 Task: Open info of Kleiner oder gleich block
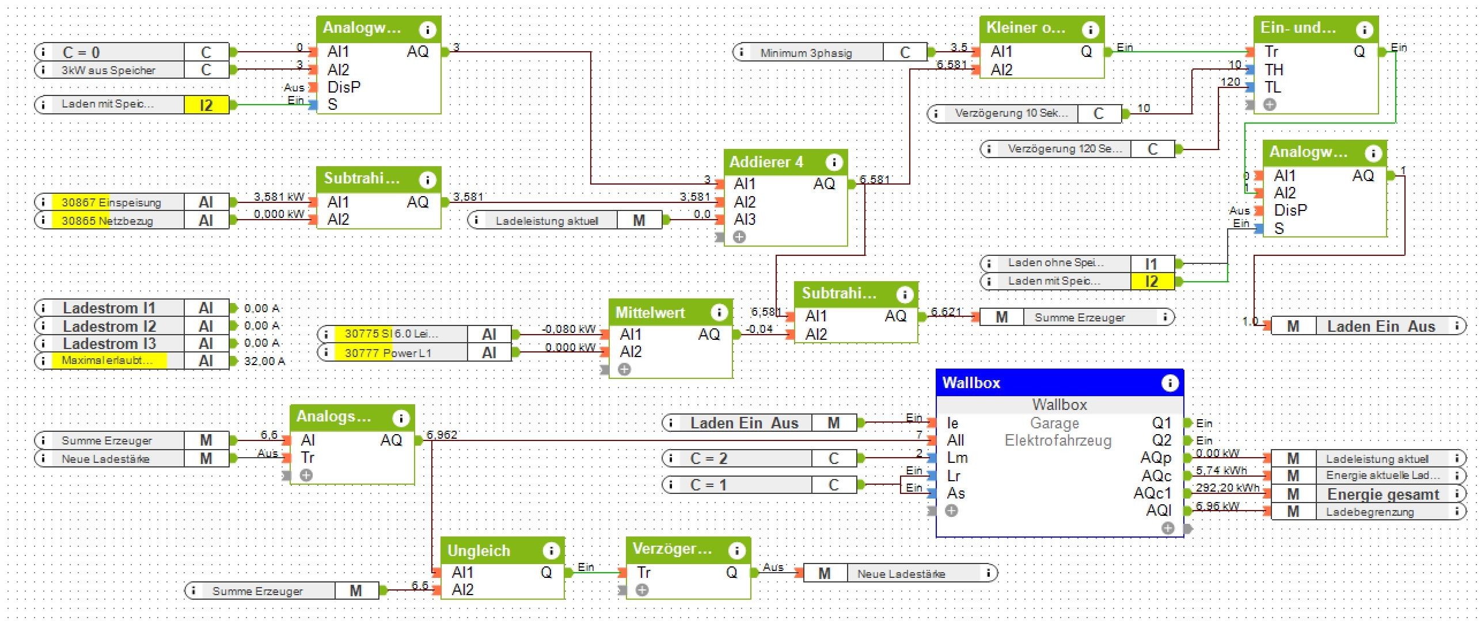point(1090,29)
